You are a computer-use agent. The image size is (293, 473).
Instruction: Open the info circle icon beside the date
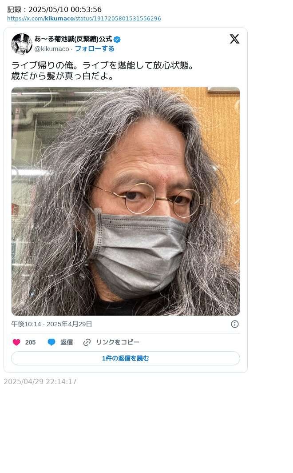pos(235,324)
